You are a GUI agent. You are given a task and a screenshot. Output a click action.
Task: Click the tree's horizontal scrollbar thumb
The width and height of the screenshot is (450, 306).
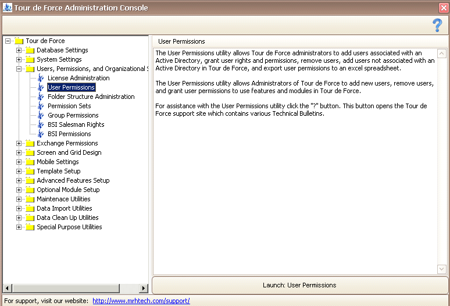coord(66,288)
